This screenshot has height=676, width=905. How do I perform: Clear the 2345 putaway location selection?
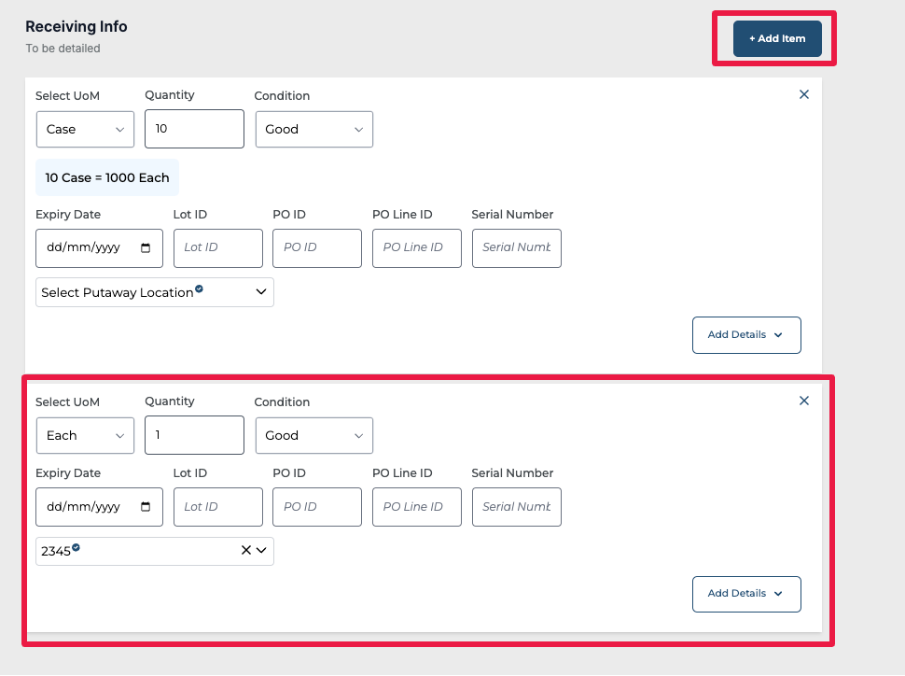pyautogui.click(x=246, y=551)
